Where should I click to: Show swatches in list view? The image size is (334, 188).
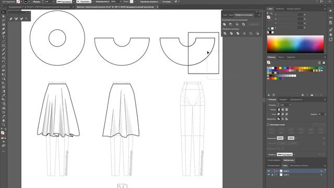pos(319,63)
